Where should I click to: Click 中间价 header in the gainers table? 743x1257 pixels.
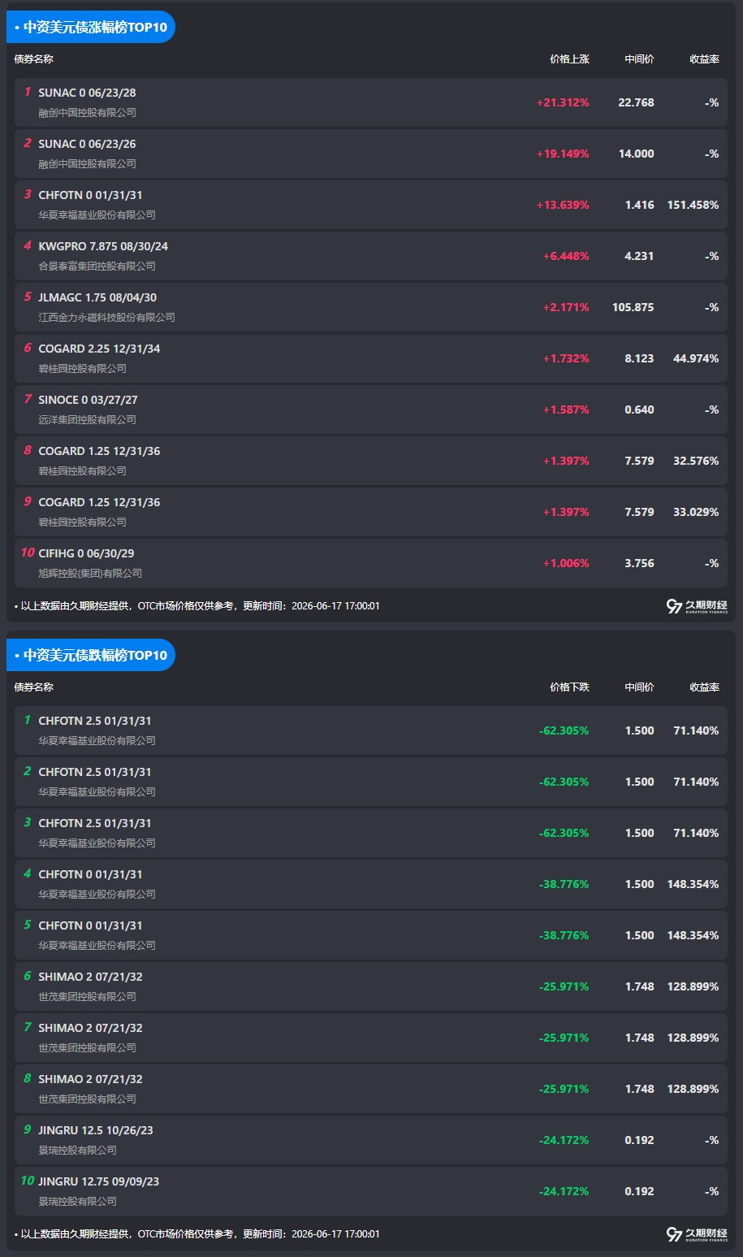point(639,59)
